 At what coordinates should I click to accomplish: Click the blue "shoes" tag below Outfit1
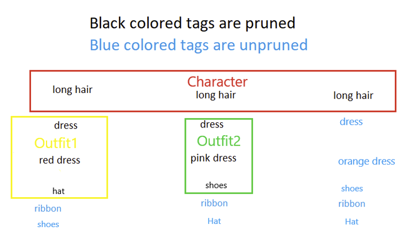point(48,224)
